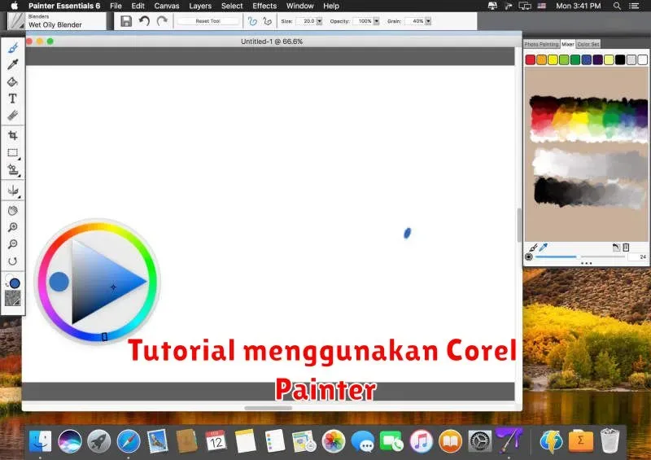The image size is (651, 460).
Task: Select the Text tool
Action: click(x=13, y=99)
